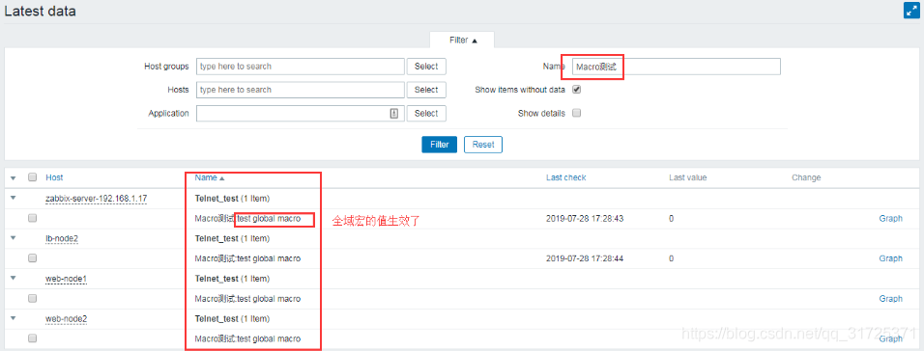The height and width of the screenshot is (351, 924).
Task: Check web-node2 item row checkbox
Action: click(33, 338)
